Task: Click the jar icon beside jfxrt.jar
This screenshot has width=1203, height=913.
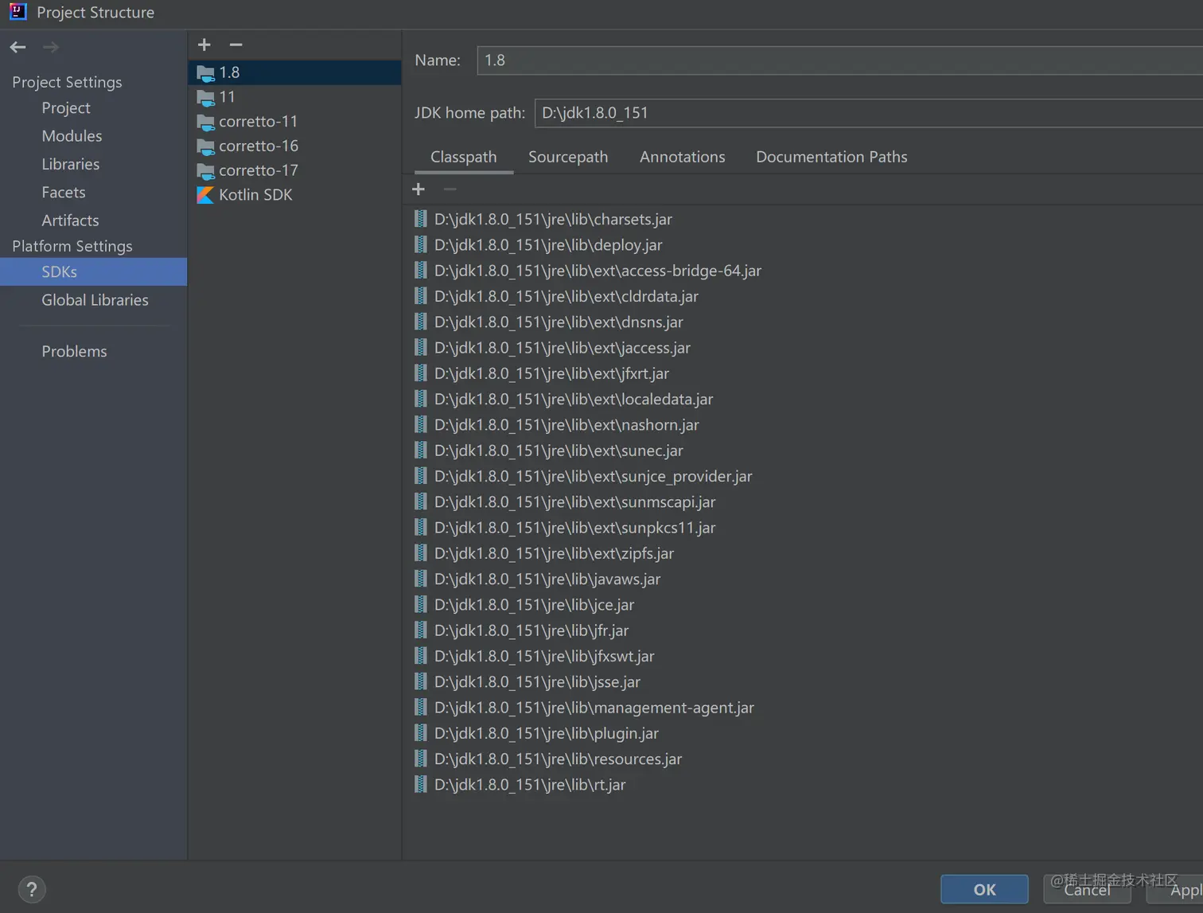Action: (x=421, y=373)
